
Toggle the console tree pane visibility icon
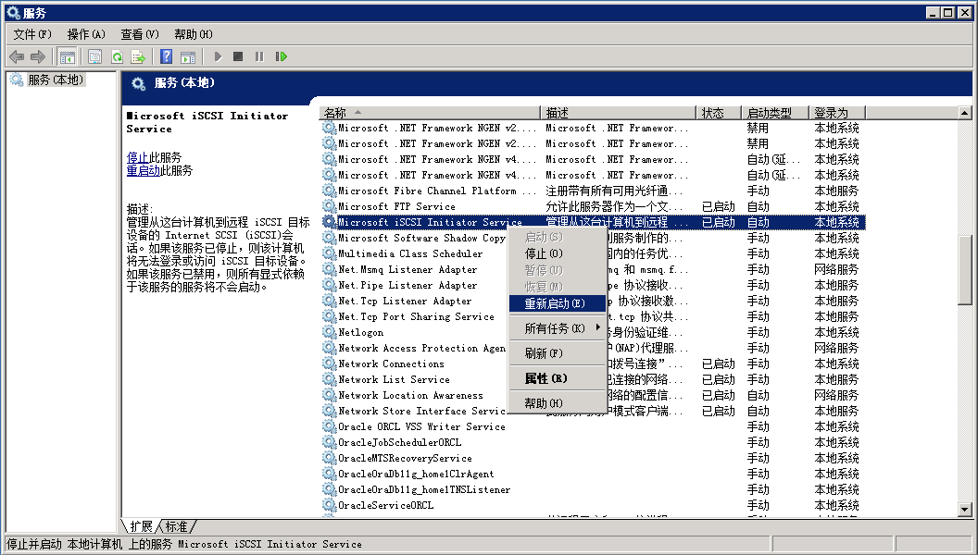[x=68, y=56]
